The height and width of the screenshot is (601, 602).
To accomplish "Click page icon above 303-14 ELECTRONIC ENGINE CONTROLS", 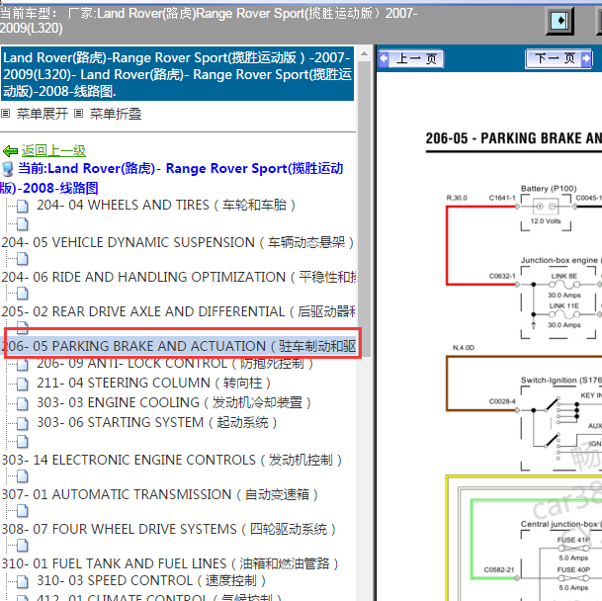I will coord(23,442).
